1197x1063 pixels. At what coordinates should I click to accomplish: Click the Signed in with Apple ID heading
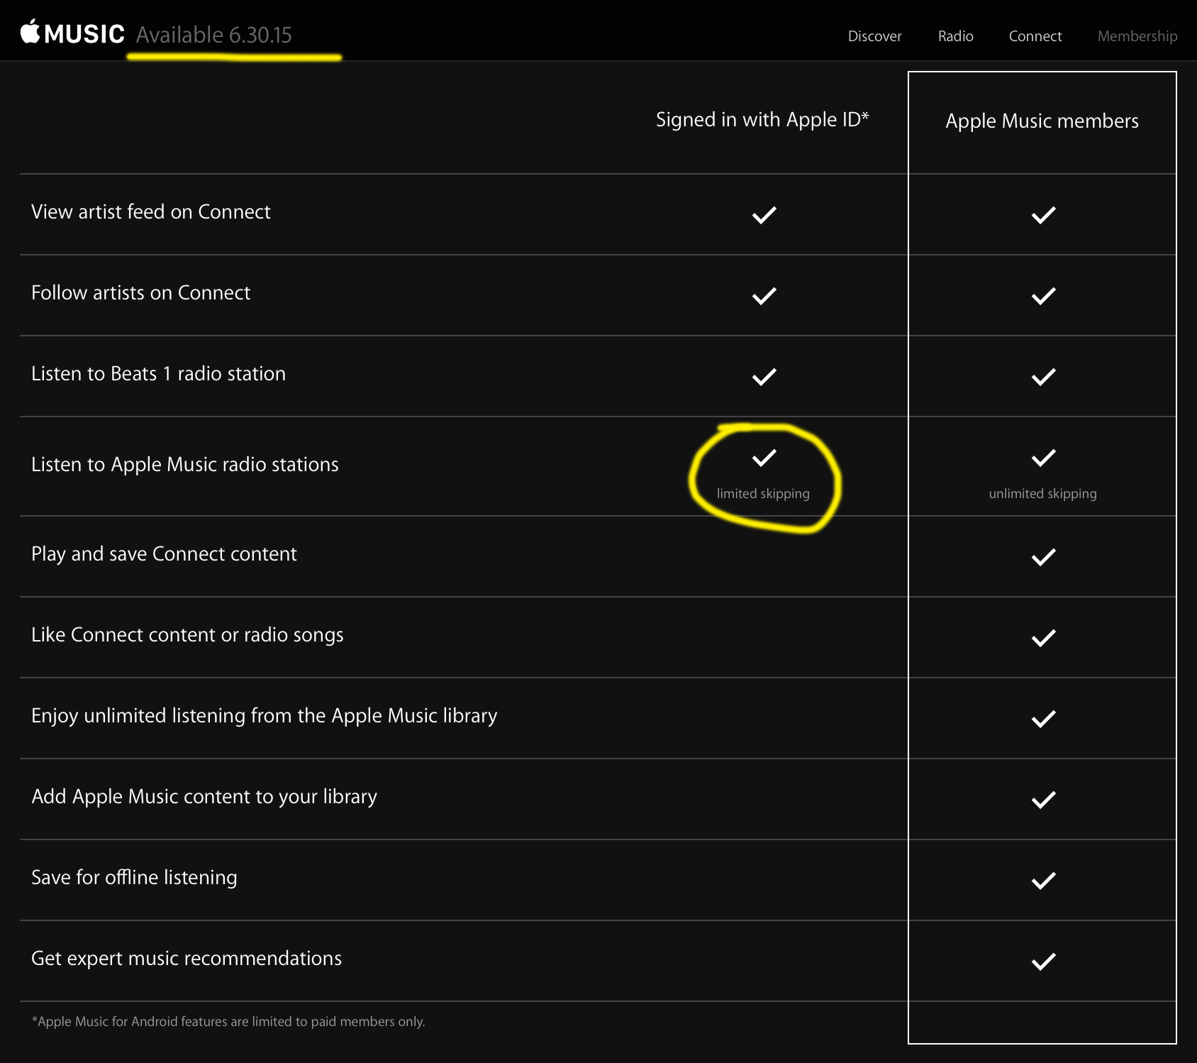(762, 119)
